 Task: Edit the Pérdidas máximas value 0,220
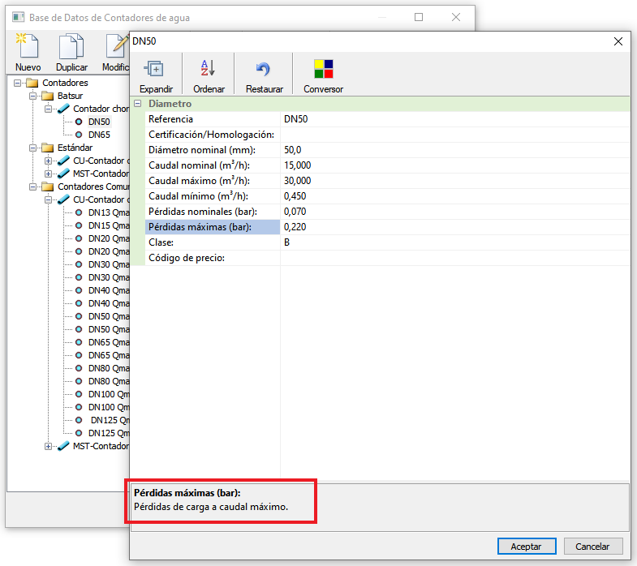tap(454, 227)
